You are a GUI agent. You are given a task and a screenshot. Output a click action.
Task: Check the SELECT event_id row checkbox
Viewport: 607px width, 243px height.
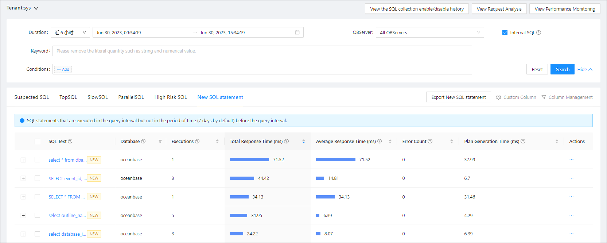click(37, 178)
